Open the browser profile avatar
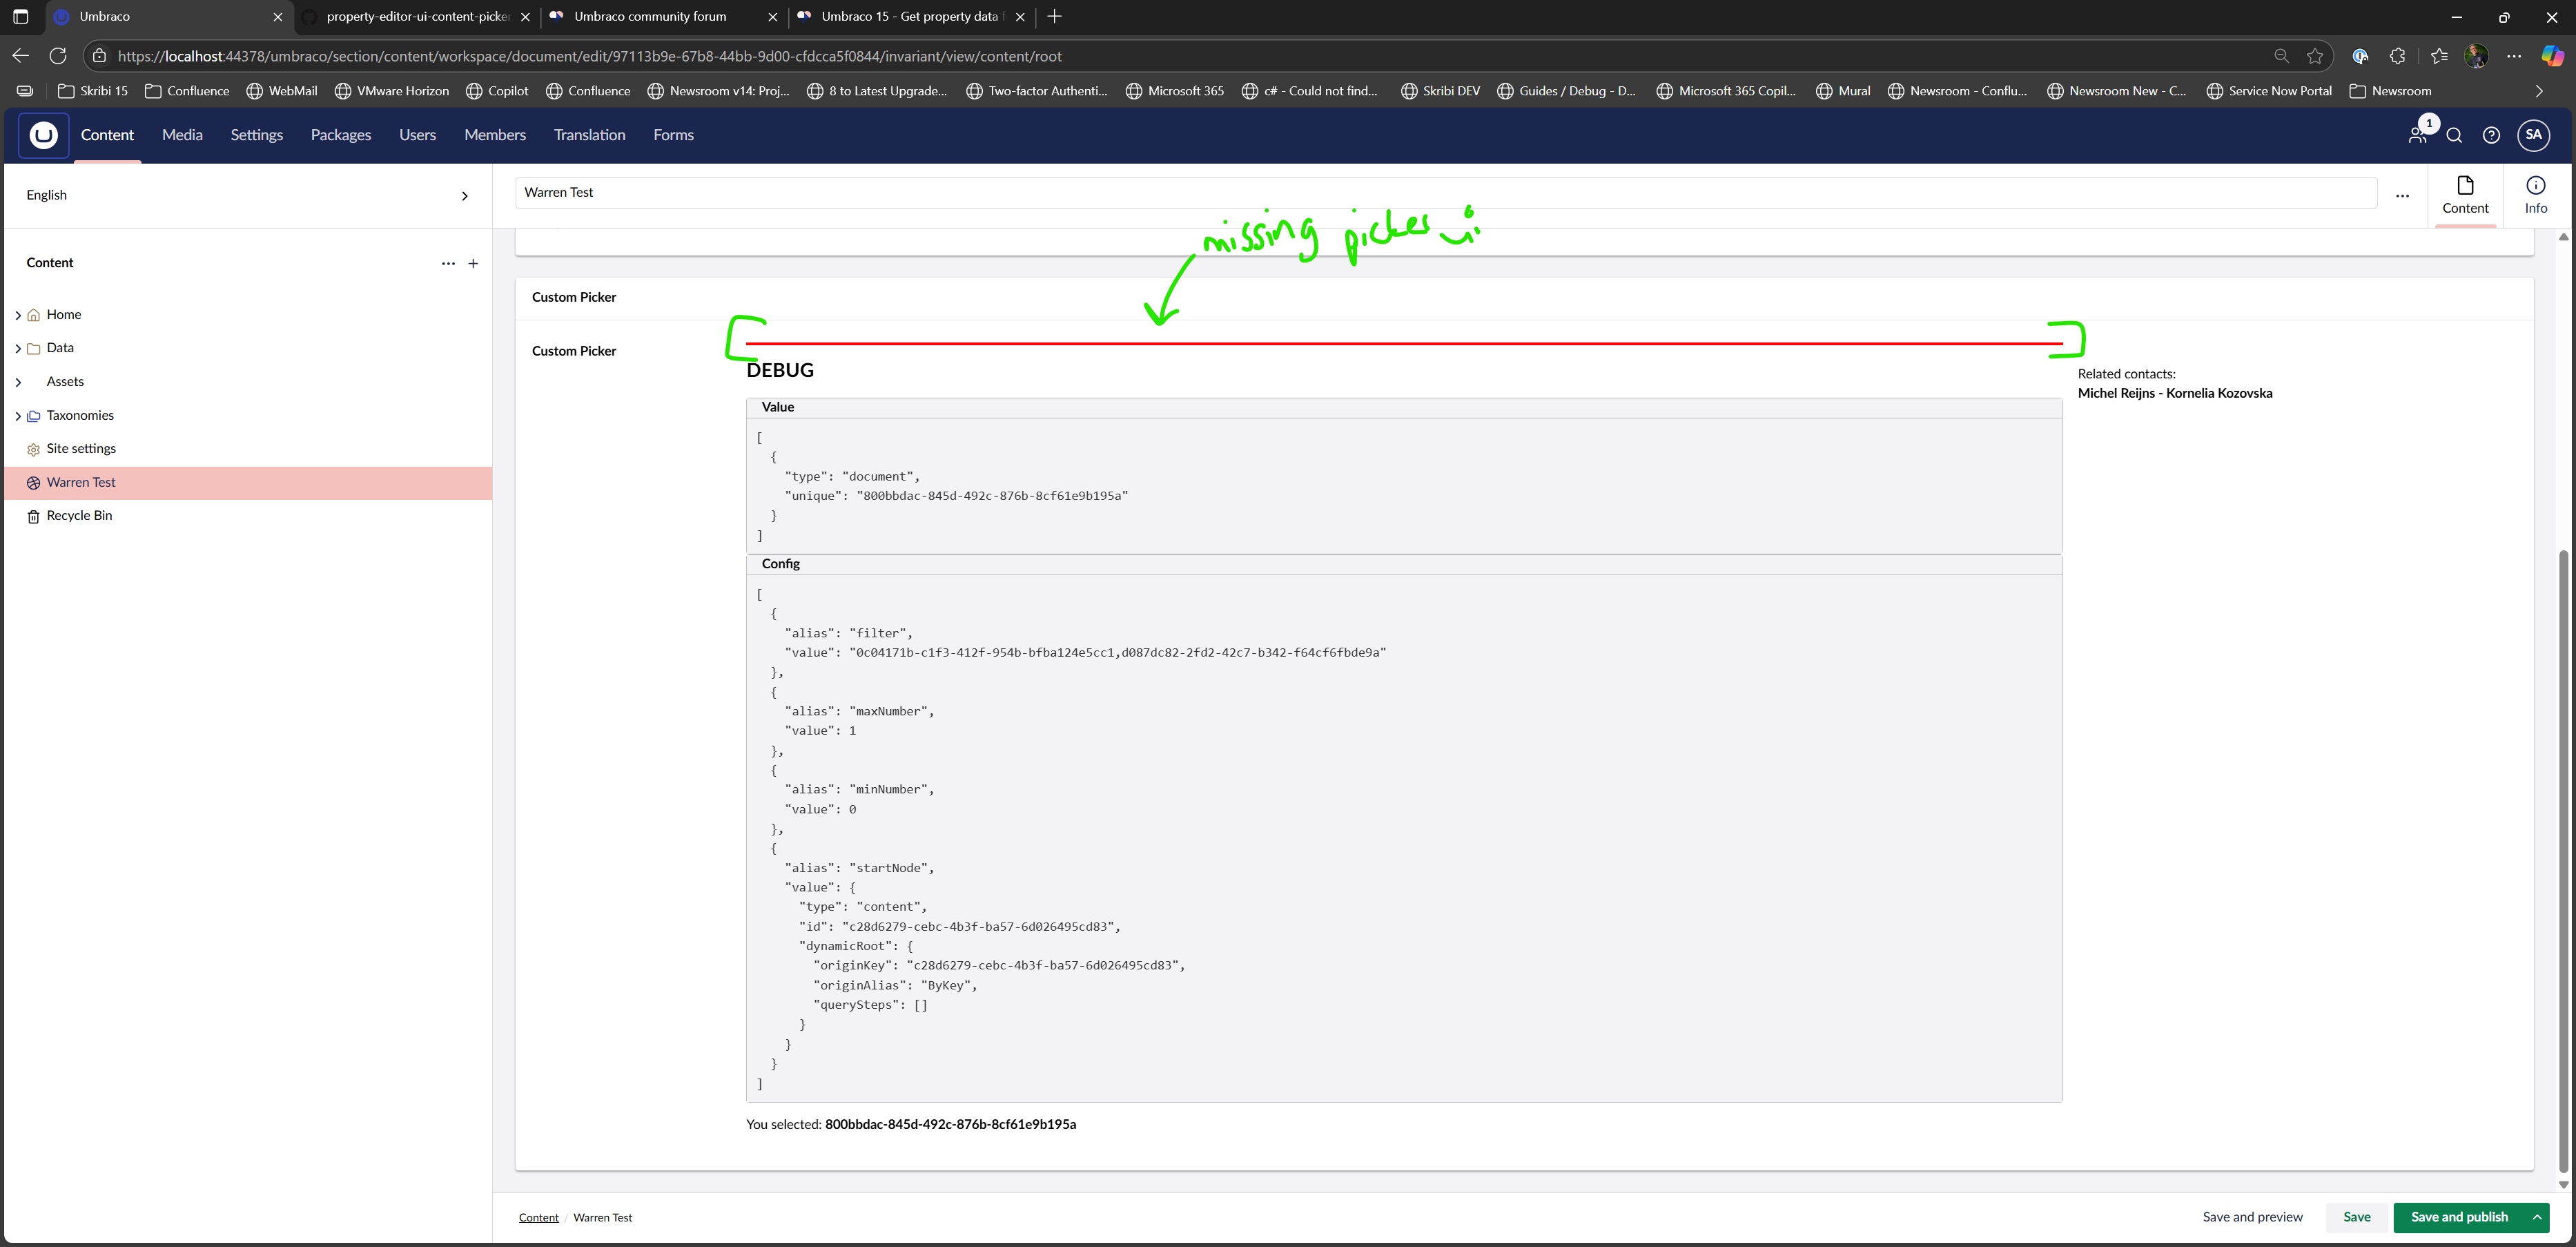Screen dimensions: 2576x1247 (2476, 56)
